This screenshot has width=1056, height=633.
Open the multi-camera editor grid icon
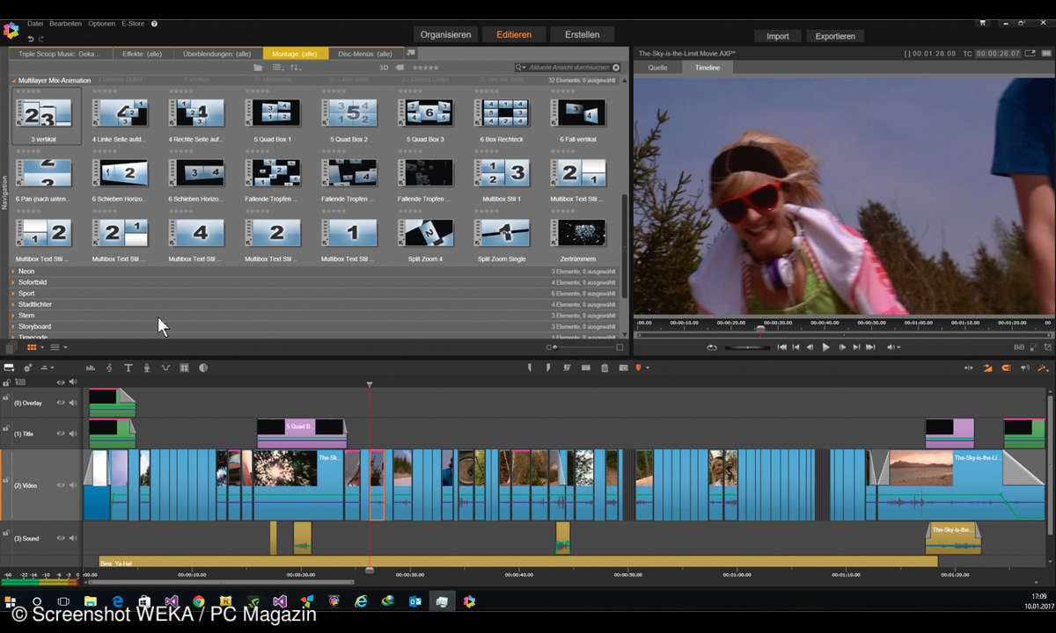tap(185, 367)
